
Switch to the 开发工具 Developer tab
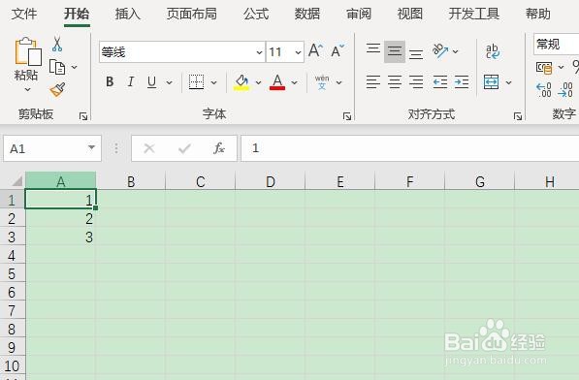coord(473,14)
